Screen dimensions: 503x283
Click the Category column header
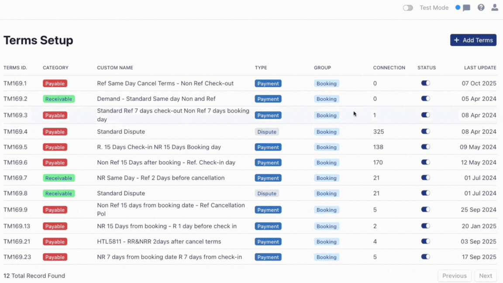pos(55,68)
